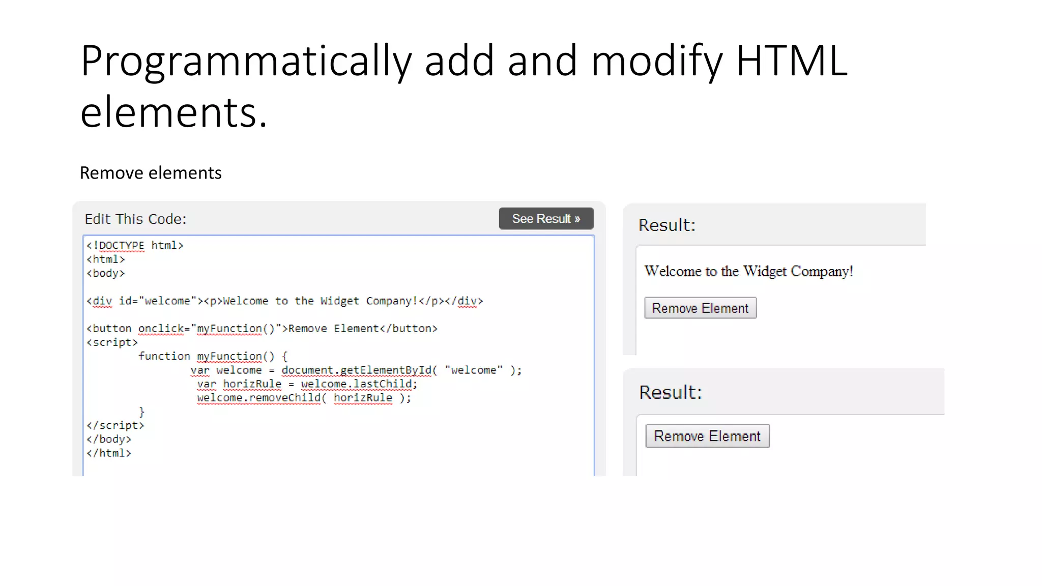Click the upper 'Result:' heading

(x=667, y=225)
